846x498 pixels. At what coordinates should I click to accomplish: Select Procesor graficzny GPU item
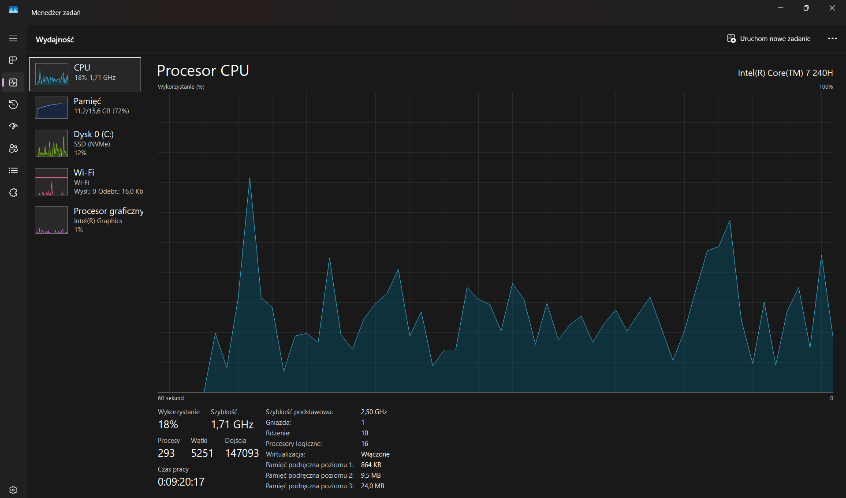(x=85, y=220)
